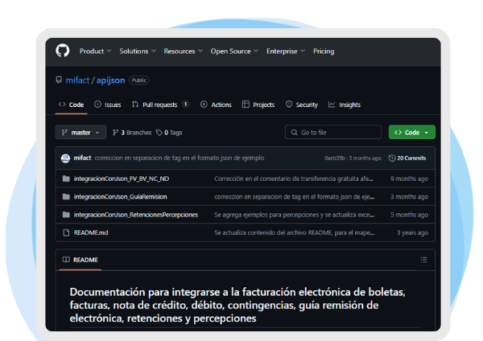Open GuiaRemision row commit message link
Viewport: 483px width, 341px height.
[295, 197]
